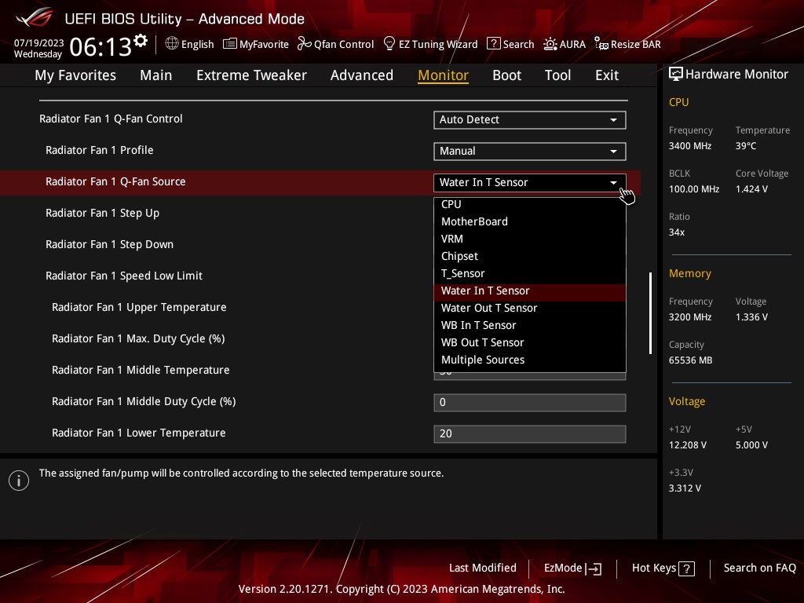This screenshot has height=603, width=804.
Task: Click Last Modified button
Action: 483,568
